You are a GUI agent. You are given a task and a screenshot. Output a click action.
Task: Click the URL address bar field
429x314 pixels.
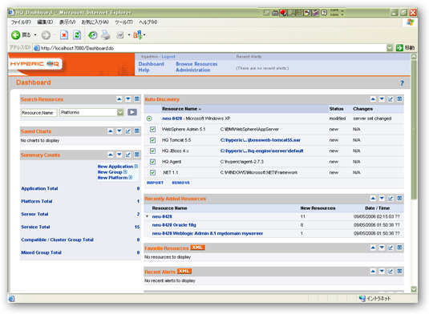(209, 48)
